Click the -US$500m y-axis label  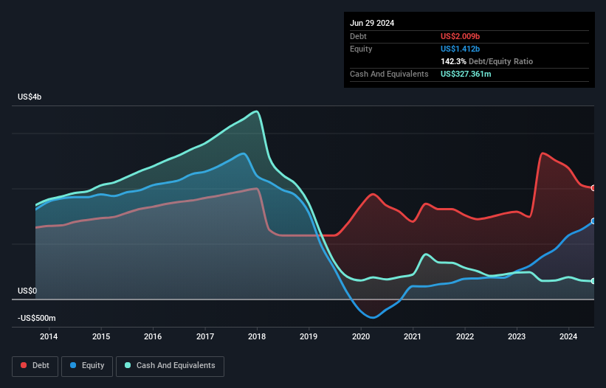click(x=37, y=318)
